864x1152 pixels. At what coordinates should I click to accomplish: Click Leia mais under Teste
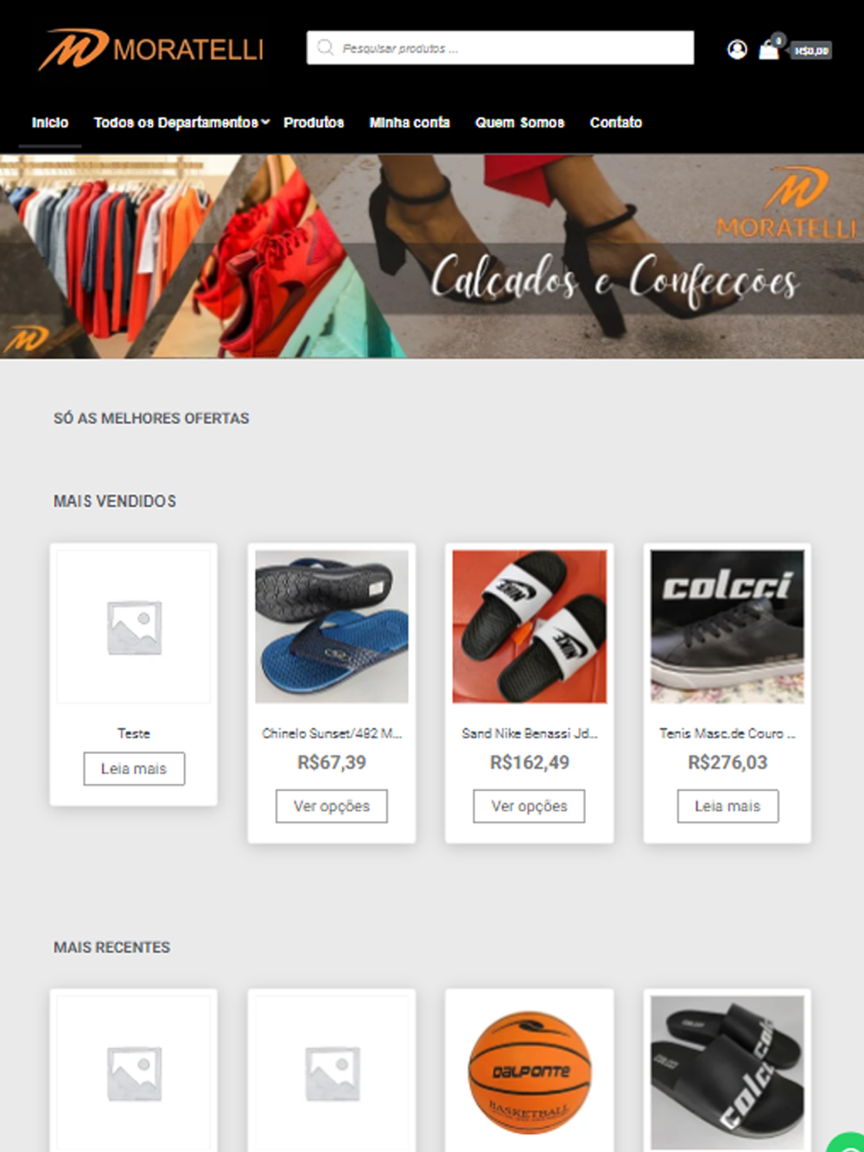coord(134,769)
